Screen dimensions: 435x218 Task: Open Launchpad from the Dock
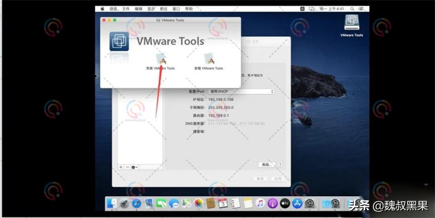124,203
